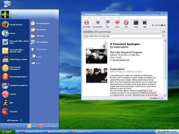This screenshot has width=179, height=134.
Task: Click the system tray clock 10:36 PM
Action: coord(173,132)
